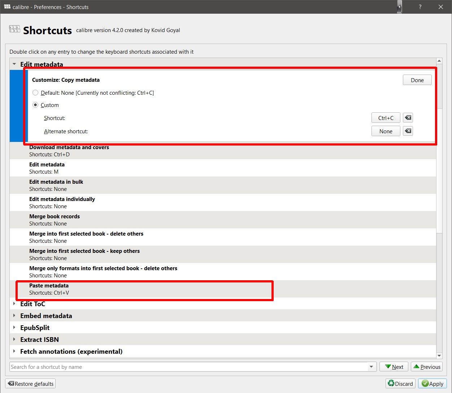Click the keyboard Shortcuts header icon

tap(15, 29)
